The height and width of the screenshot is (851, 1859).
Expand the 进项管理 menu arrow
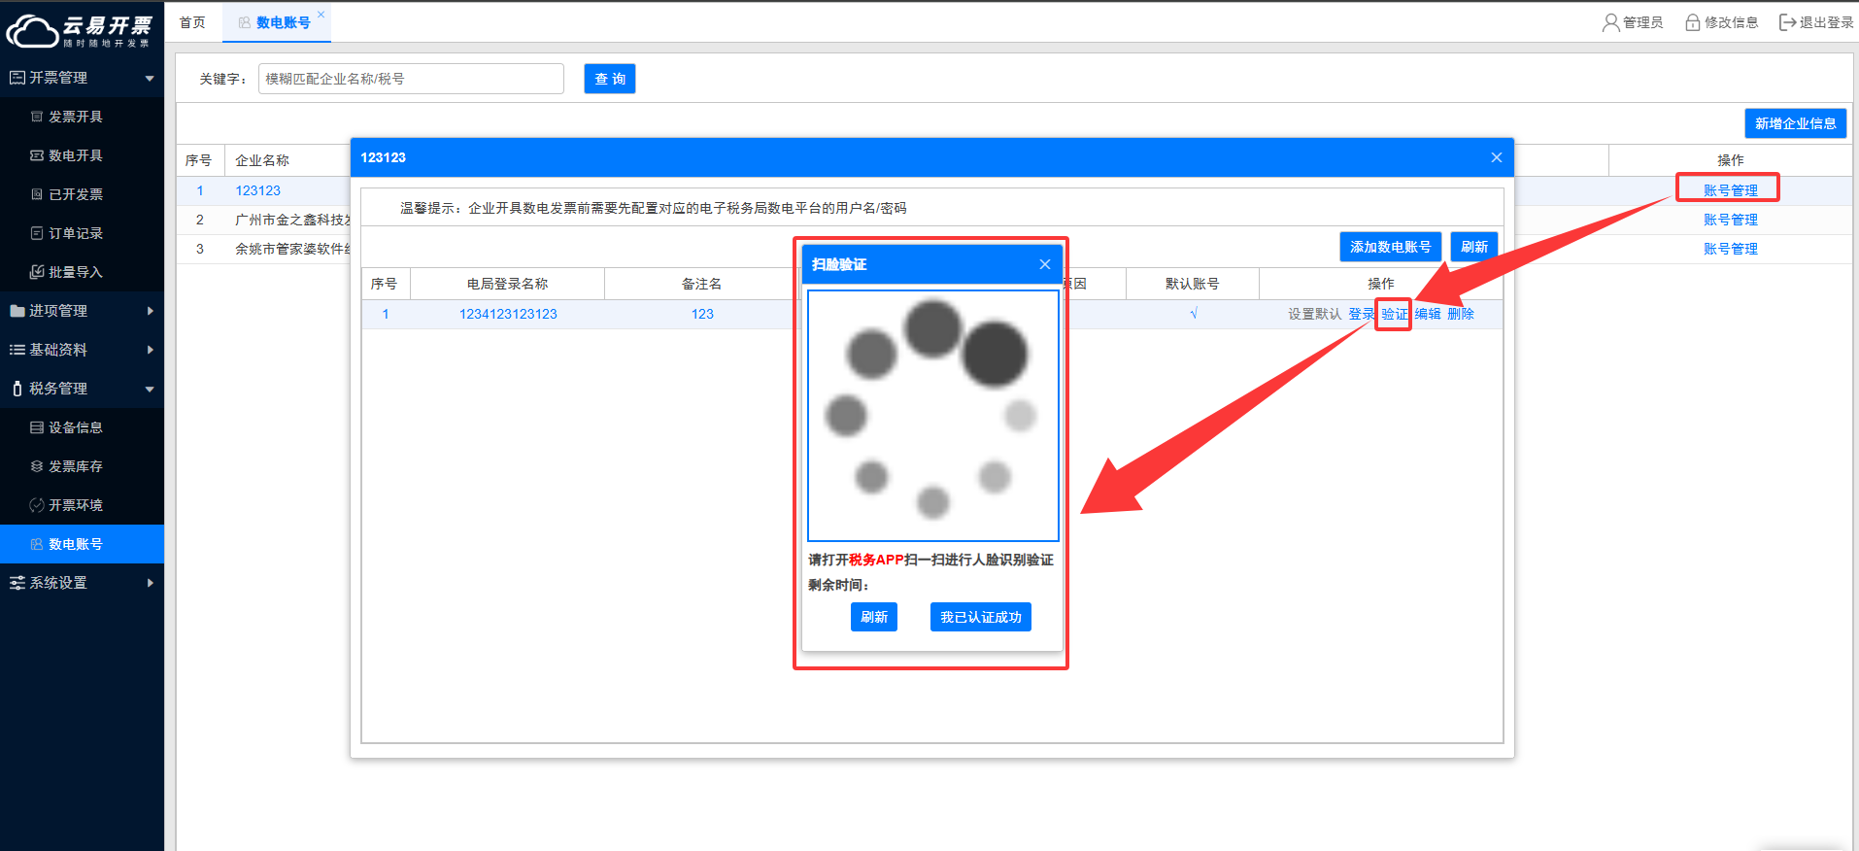click(150, 311)
